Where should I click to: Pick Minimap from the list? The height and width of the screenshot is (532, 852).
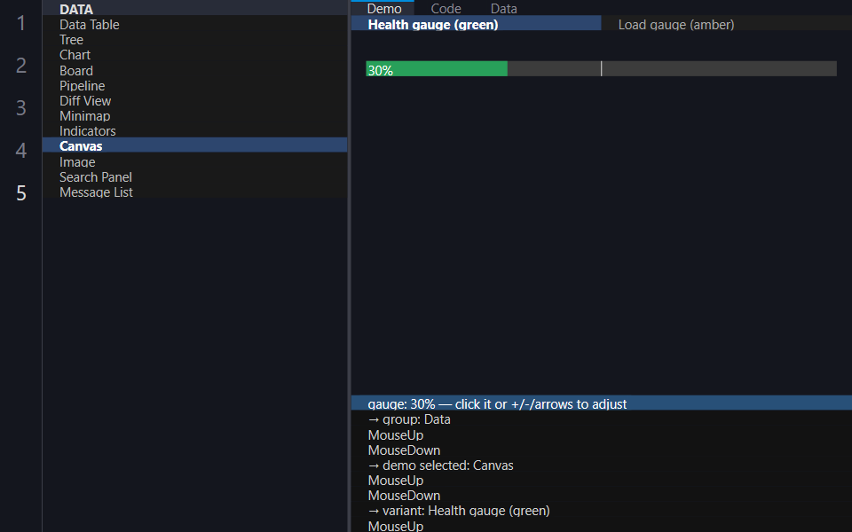click(194, 115)
